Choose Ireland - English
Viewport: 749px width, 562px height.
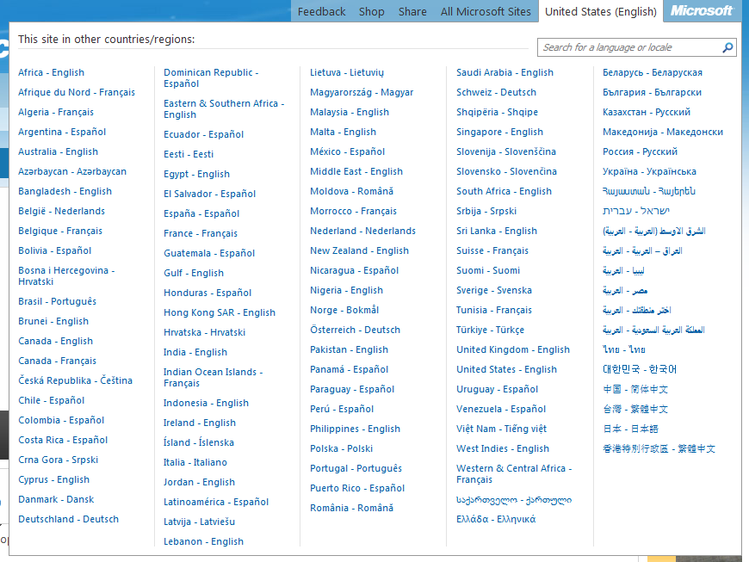[200, 423]
